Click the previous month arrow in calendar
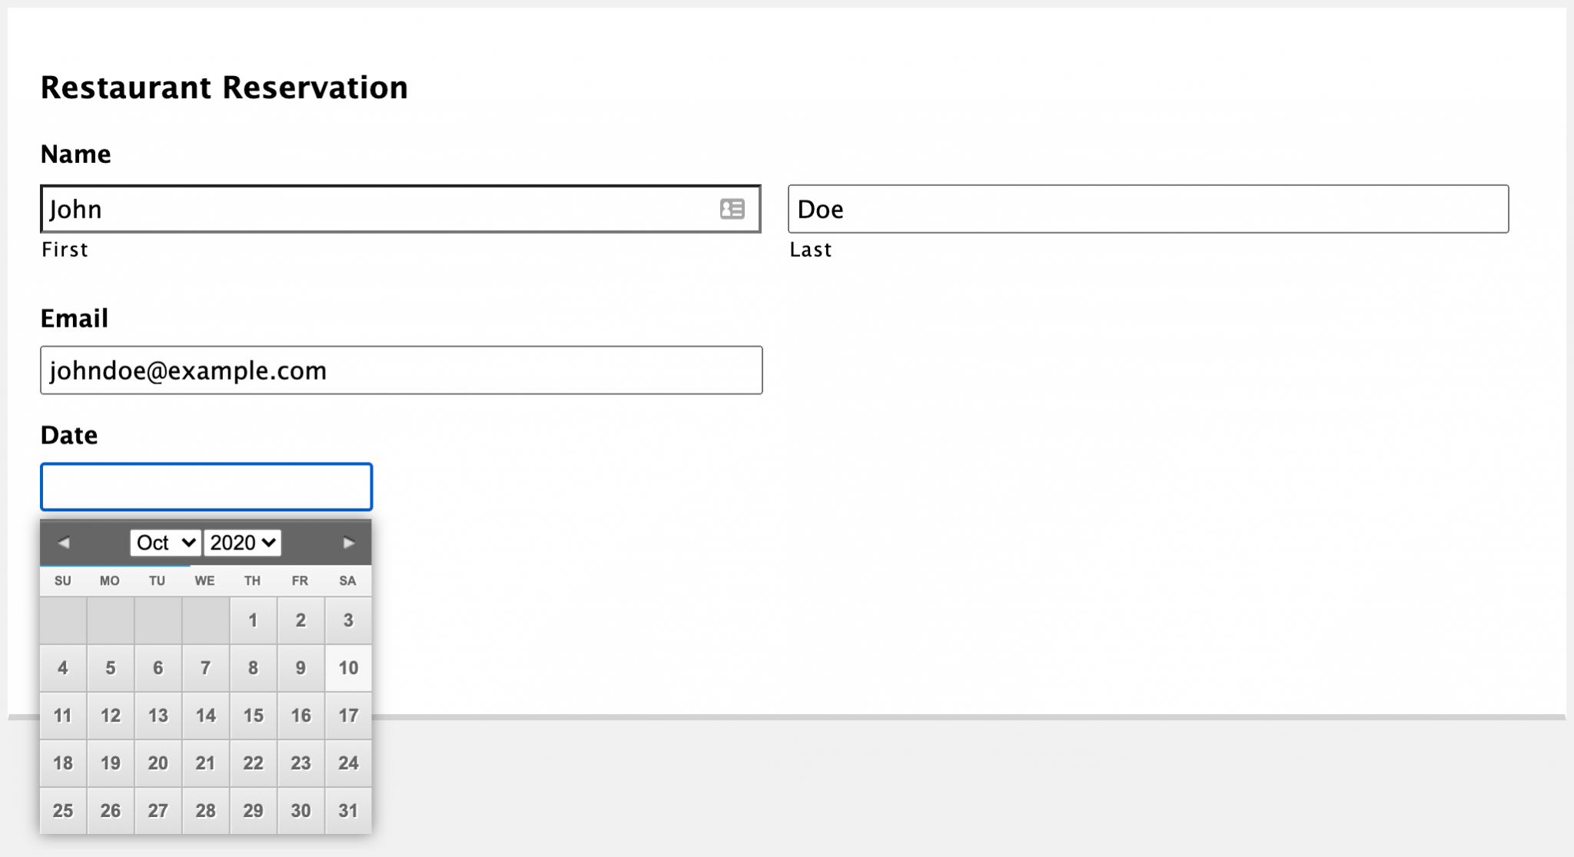1574x857 pixels. coord(64,543)
